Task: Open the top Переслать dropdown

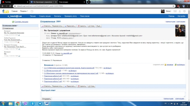Action: 70,26
